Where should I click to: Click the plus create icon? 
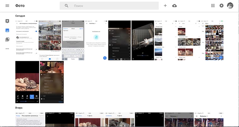[x=165, y=6]
